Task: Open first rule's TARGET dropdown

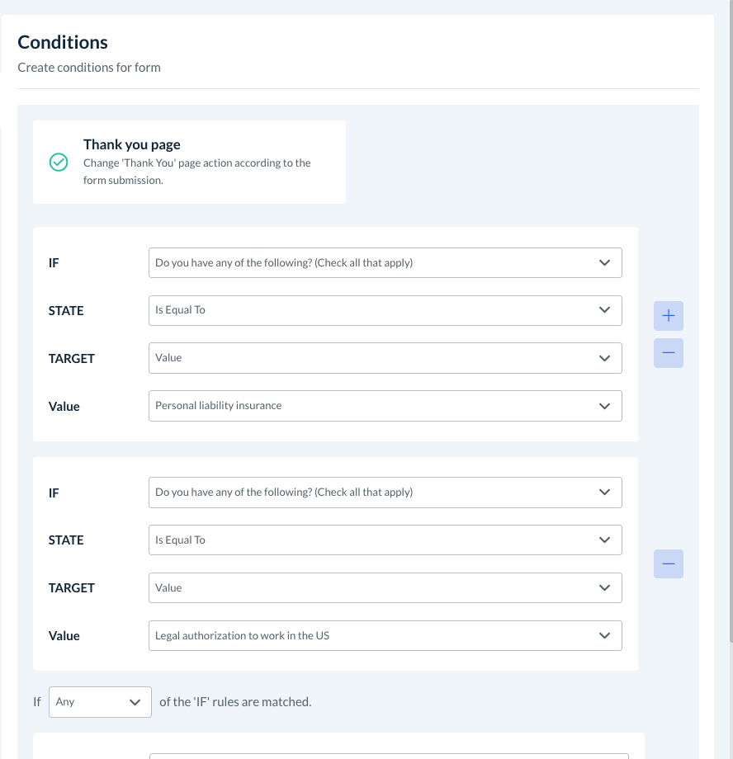Action: click(x=385, y=359)
